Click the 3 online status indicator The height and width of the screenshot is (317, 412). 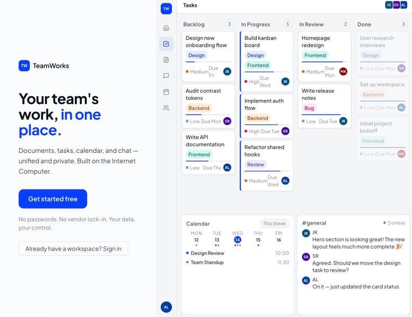click(x=394, y=223)
